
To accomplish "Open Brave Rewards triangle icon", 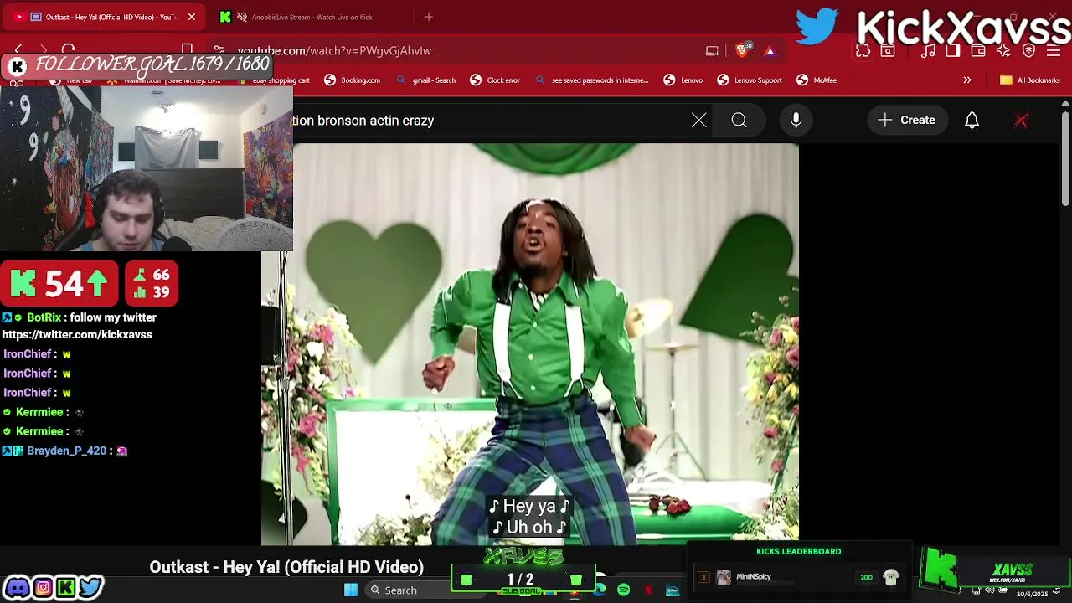I will [770, 50].
